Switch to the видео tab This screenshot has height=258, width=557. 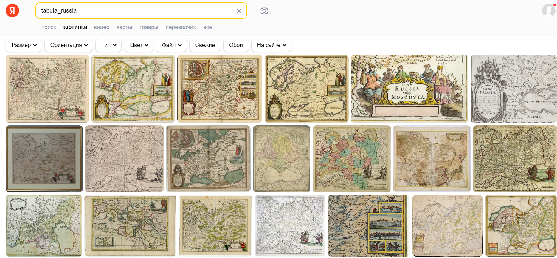tap(102, 27)
